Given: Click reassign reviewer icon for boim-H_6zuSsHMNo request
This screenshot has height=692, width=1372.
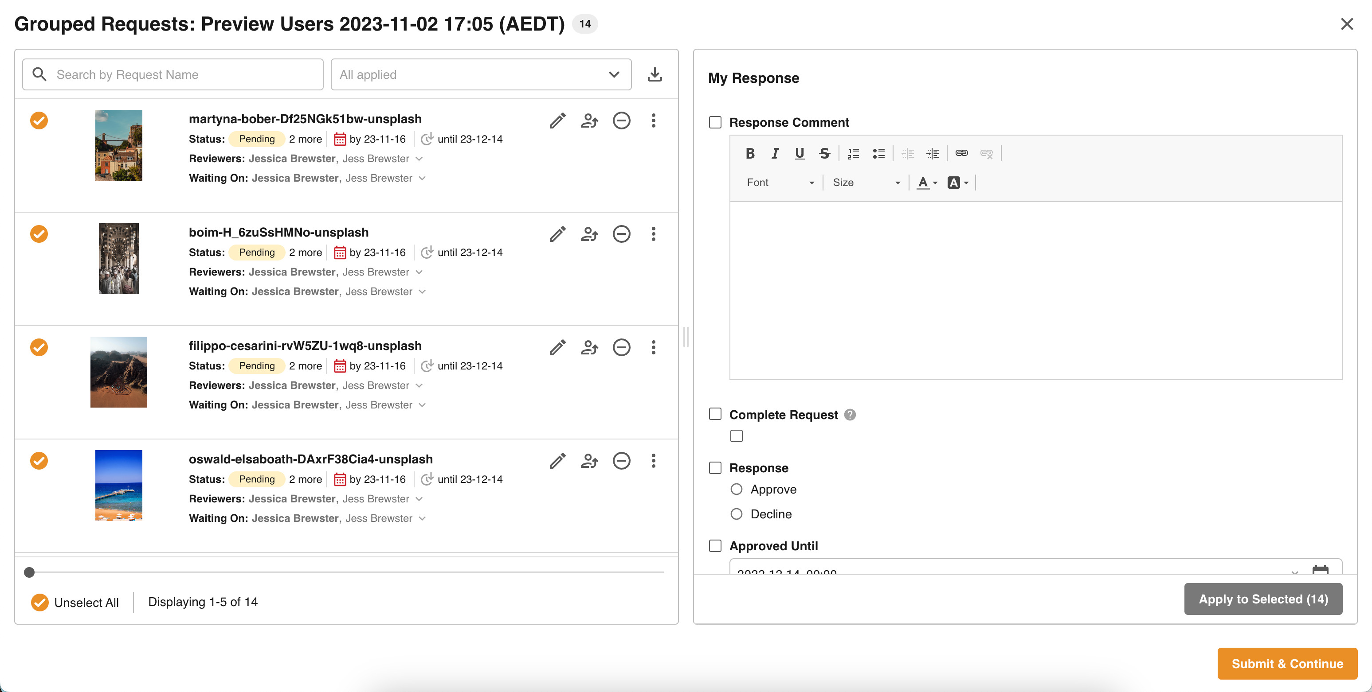Looking at the screenshot, I should (x=589, y=234).
